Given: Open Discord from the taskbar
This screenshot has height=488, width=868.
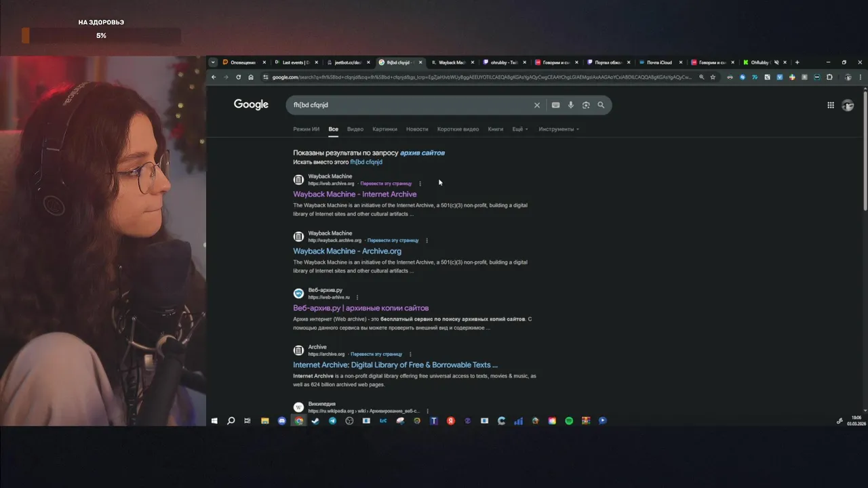Looking at the screenshot, I should pos(282,421).
